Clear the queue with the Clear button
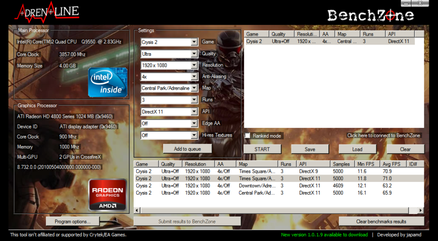Viewport: 438px width, 241px height. (x=405, y=149)
